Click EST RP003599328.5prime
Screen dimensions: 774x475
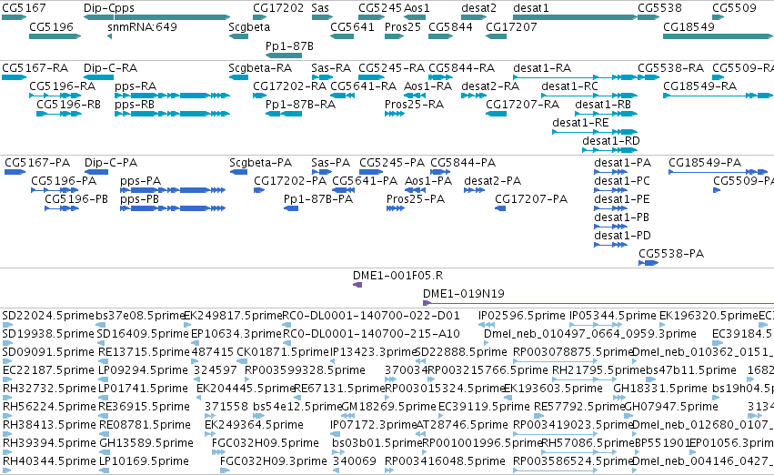pos(305,370)
